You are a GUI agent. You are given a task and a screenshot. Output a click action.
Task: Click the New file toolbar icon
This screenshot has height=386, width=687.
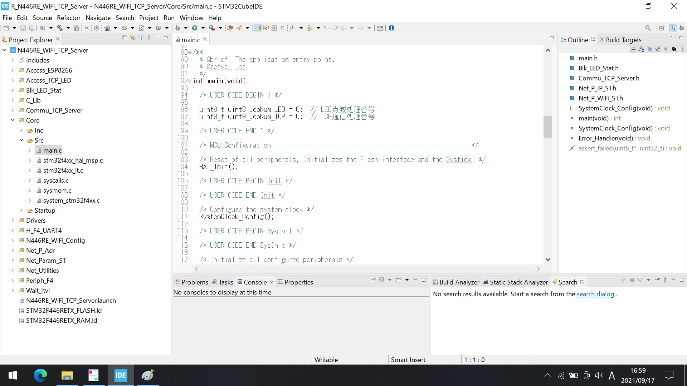tap(6, 28)
